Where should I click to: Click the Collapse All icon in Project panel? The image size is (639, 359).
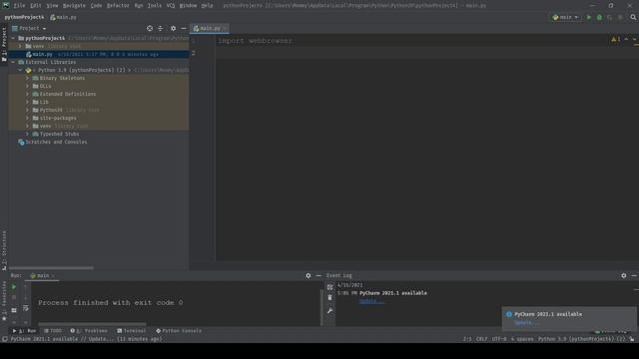(160, 28)
